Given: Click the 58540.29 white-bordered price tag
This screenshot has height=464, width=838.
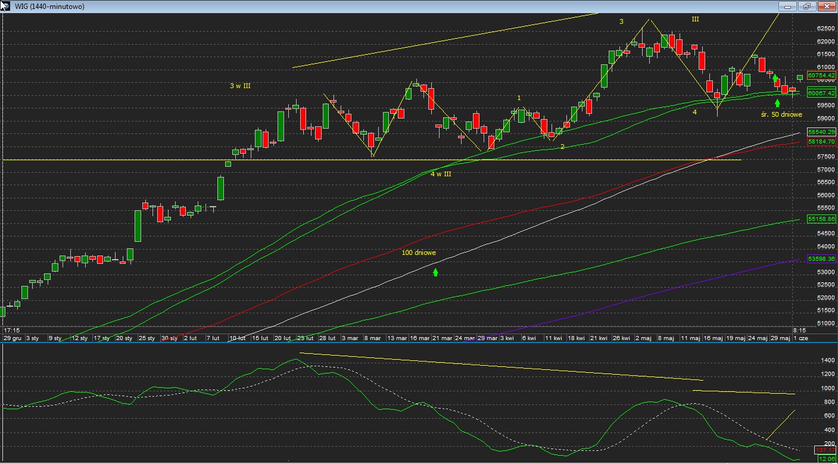Looking at the screenshot, I should tap(821, 132).
